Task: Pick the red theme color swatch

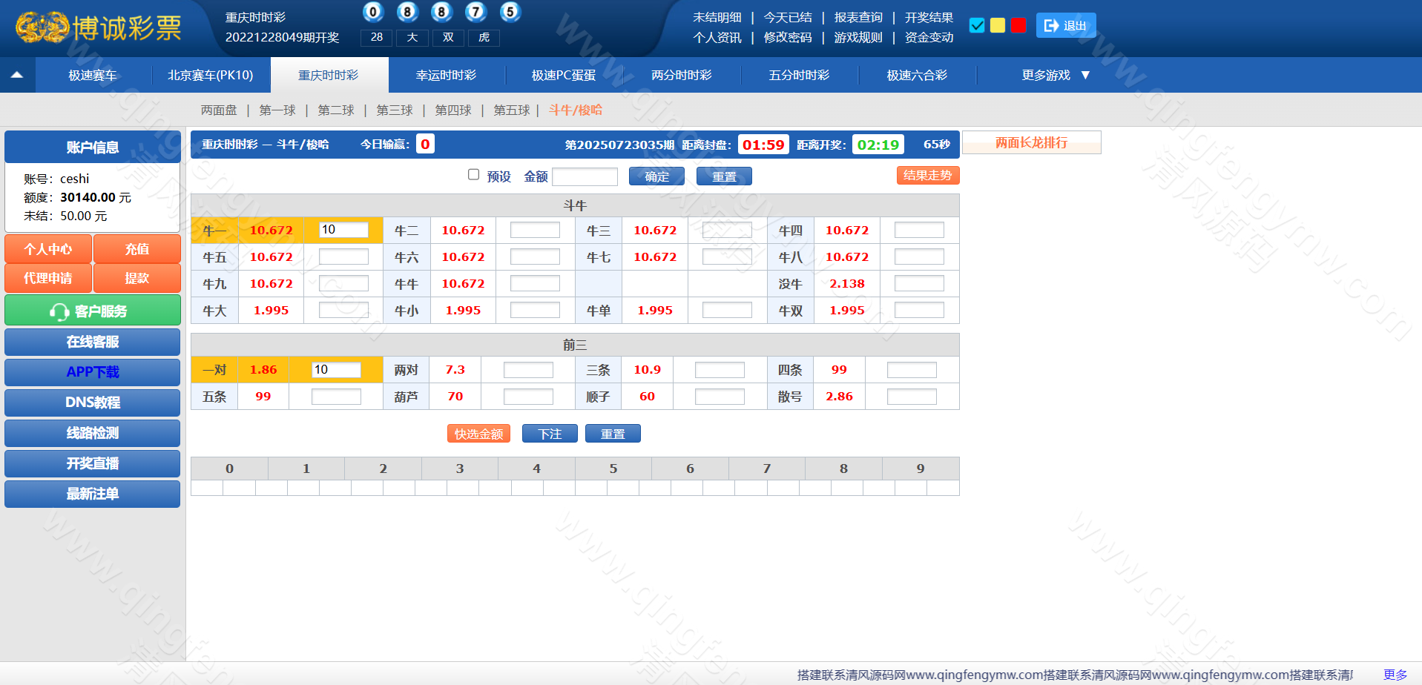Action: [x=1018, y=25]
